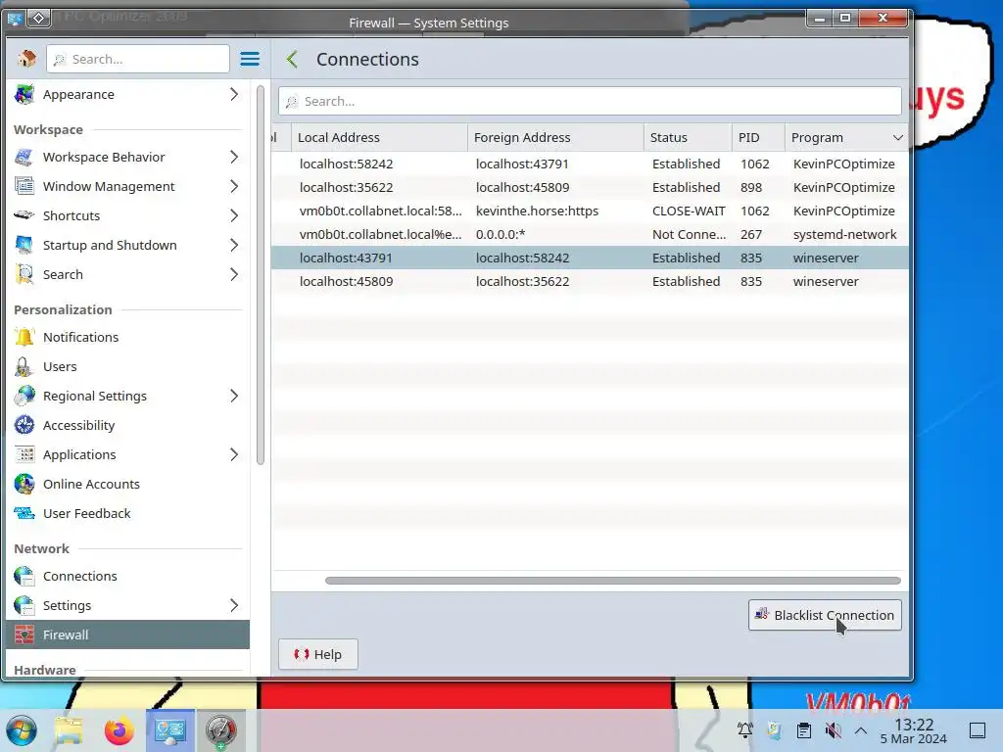This screenshot has height=752, width=1003.
Task: Select the systemd-network connection row
Action: tap(590, 235)
